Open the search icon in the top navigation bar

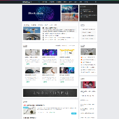pyautogui.click(x=96, y=2)
